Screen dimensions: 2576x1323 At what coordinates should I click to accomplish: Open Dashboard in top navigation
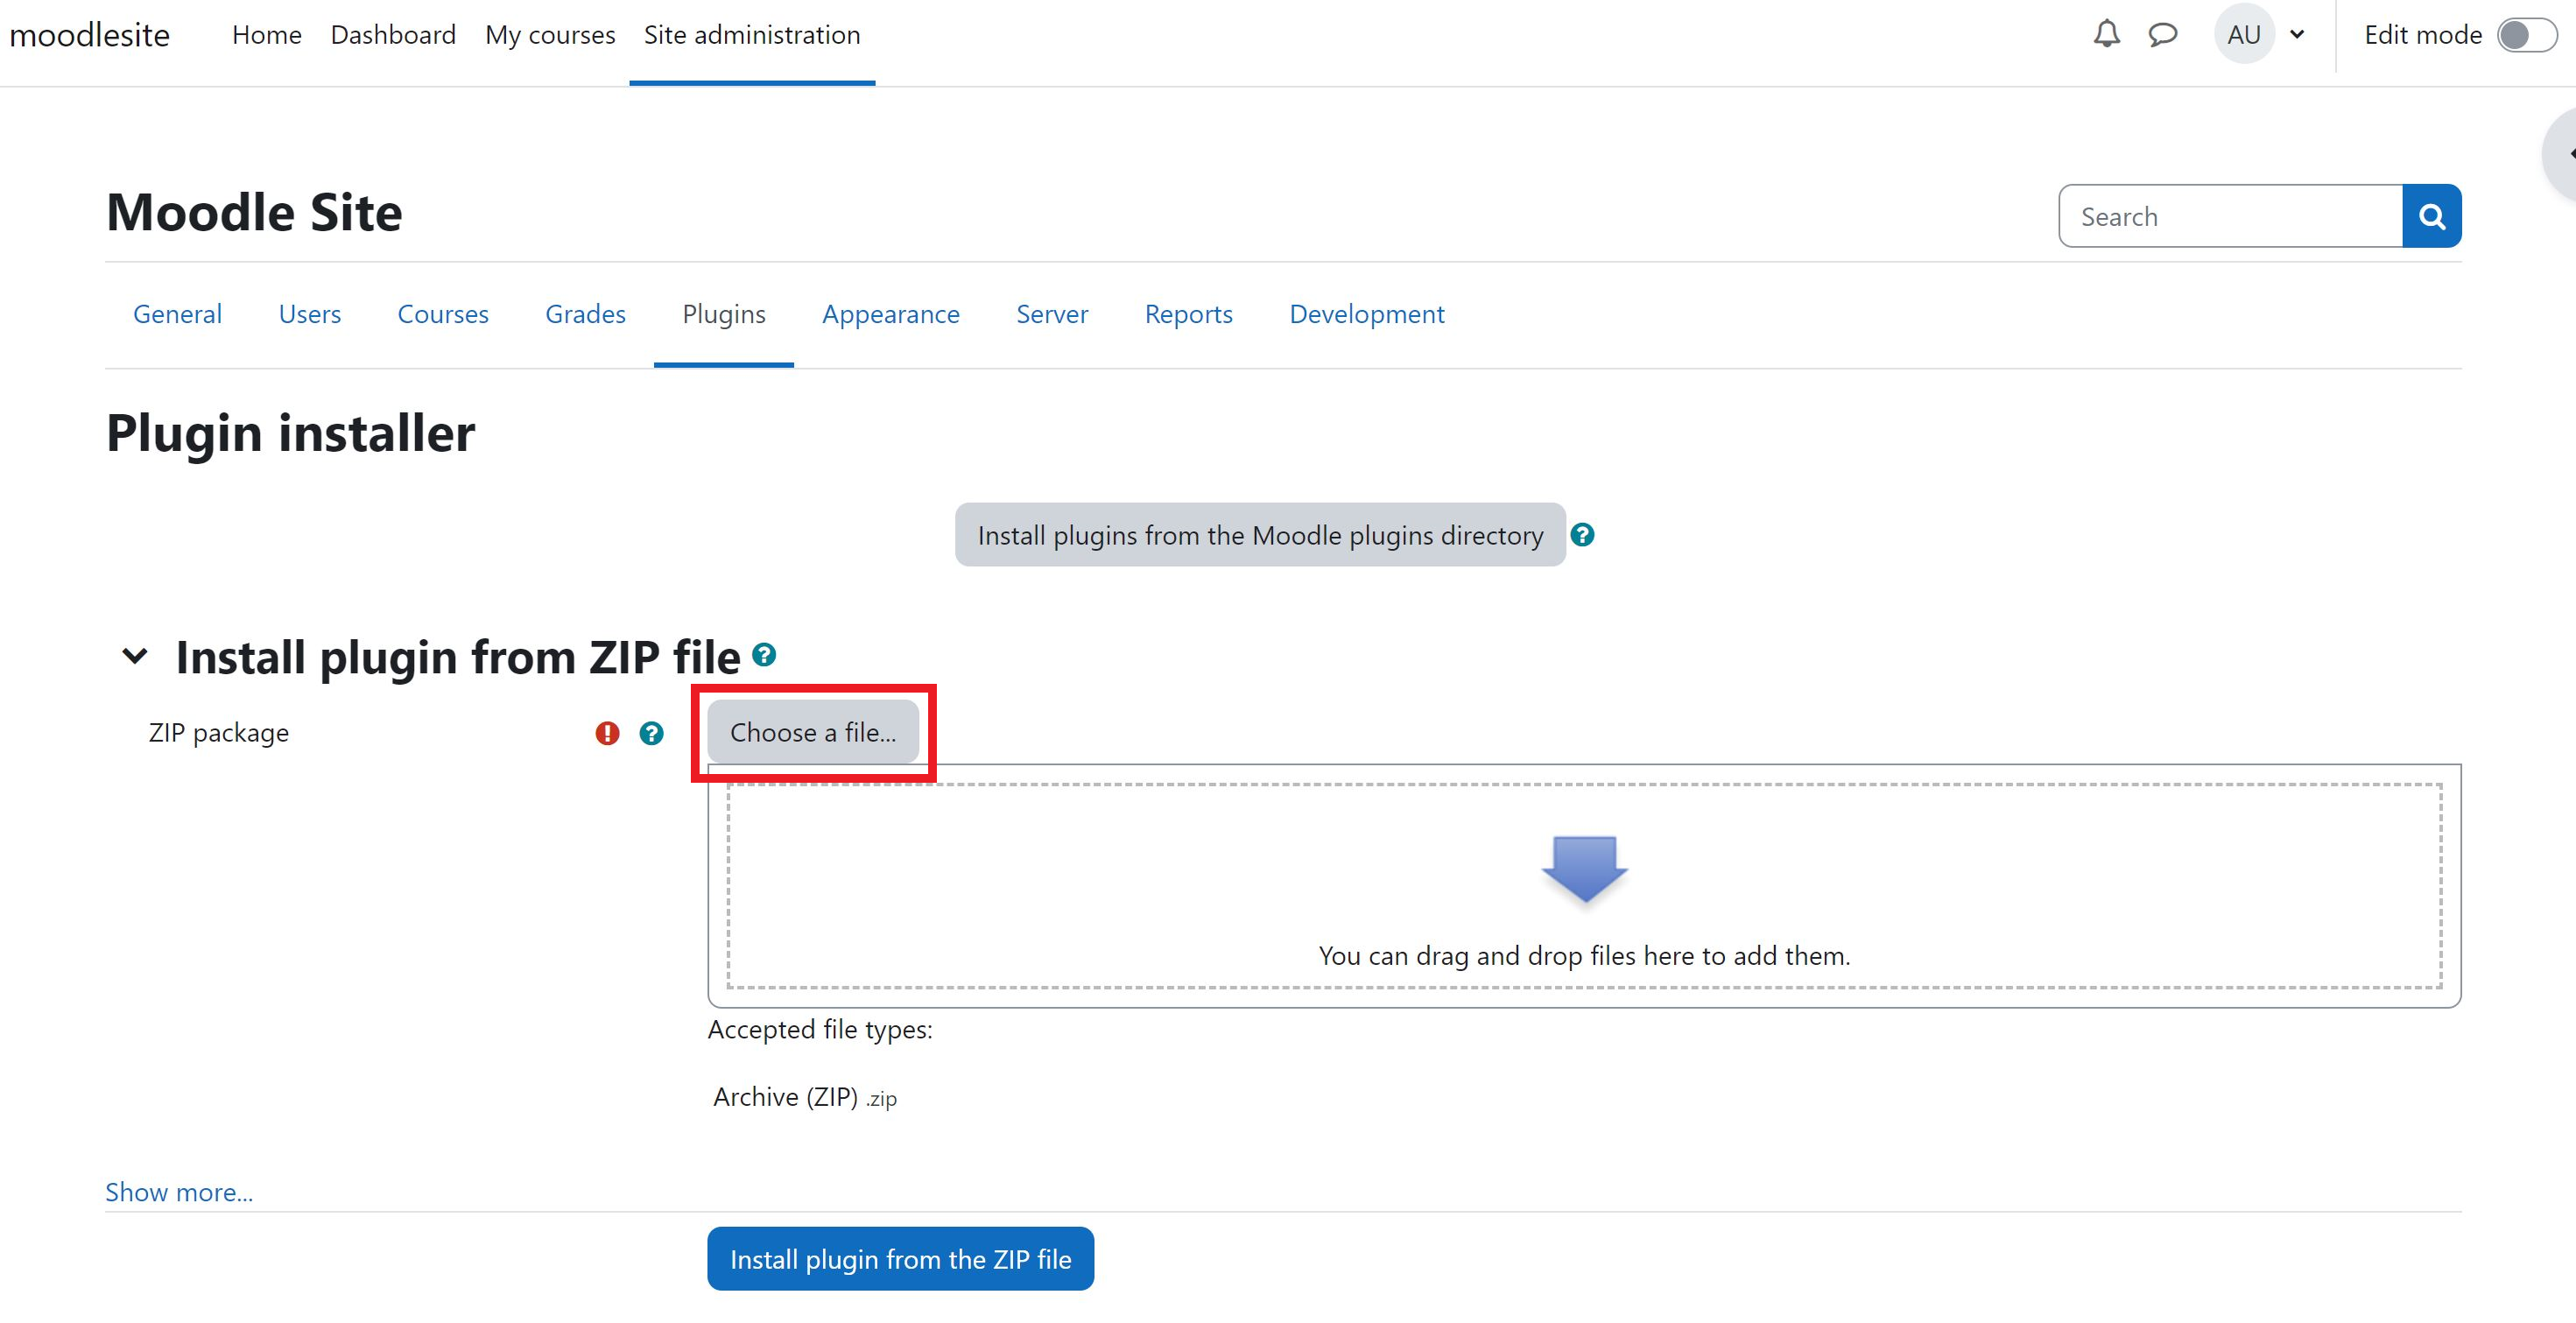point(393,35)
